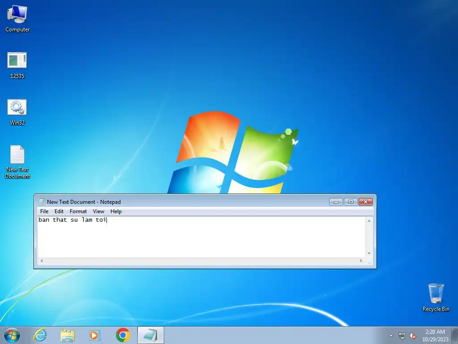This screenshot has height=344, width=458.
Task: Maximize the Notepad window
Action: click(351, 202)
